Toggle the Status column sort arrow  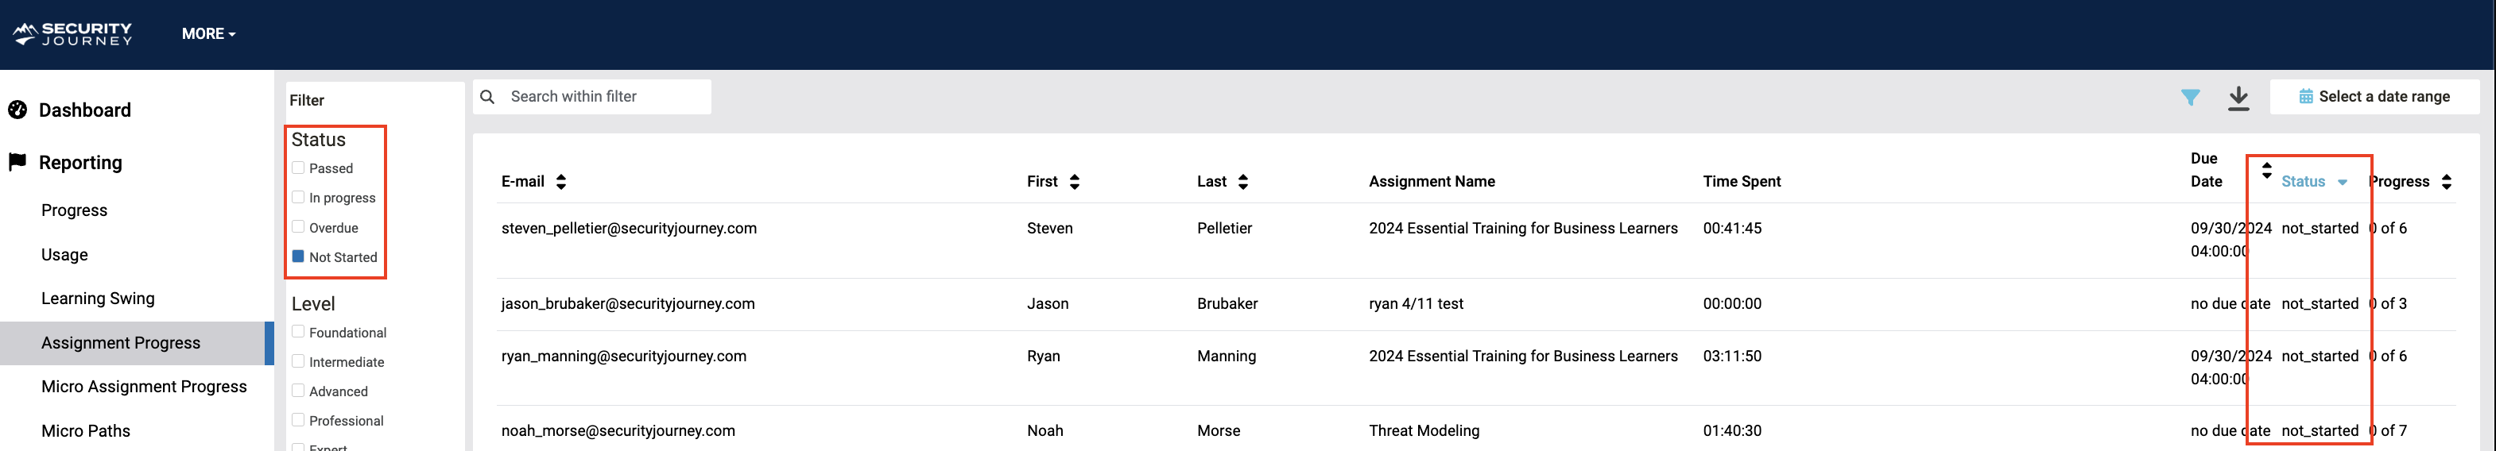click(x=2342, y=182)
